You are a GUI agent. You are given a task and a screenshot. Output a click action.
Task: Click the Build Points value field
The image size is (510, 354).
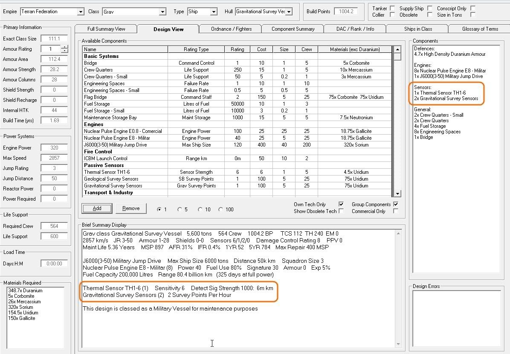(346, 12)
